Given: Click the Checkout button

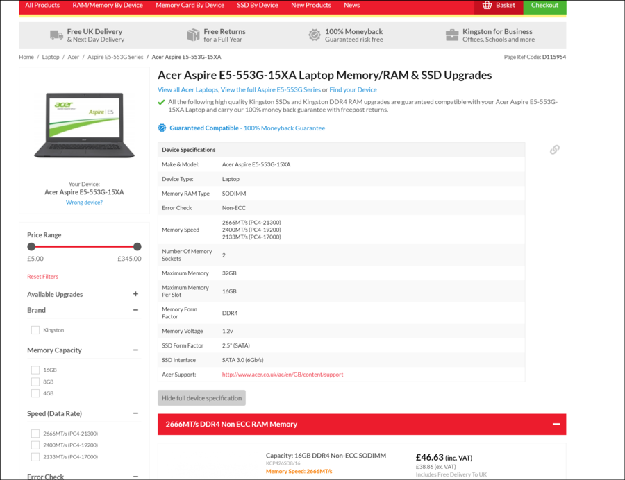Looking at the screenshot, I should tap(544, 6).
